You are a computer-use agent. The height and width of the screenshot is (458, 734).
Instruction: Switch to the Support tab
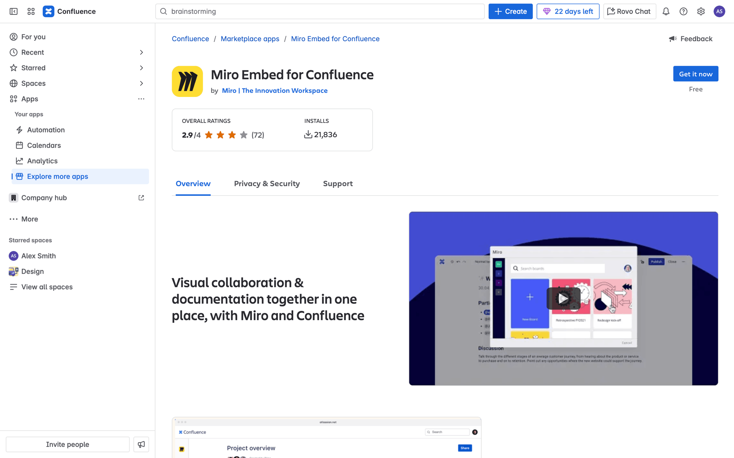pos(338,184)
